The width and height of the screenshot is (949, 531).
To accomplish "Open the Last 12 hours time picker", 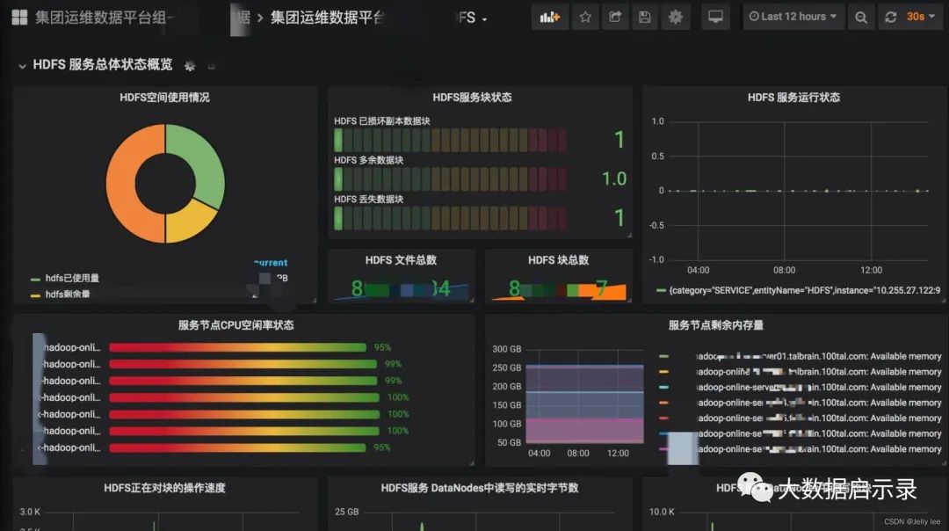I will [x=793, y=17].
